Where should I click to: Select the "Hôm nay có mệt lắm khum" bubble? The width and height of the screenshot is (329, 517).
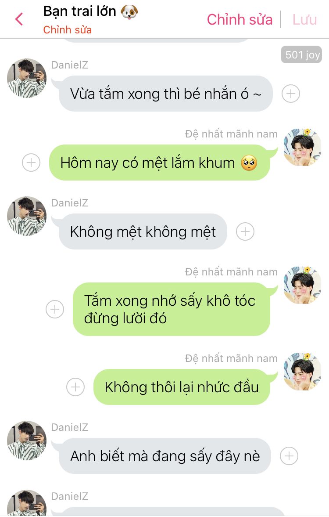160,163
